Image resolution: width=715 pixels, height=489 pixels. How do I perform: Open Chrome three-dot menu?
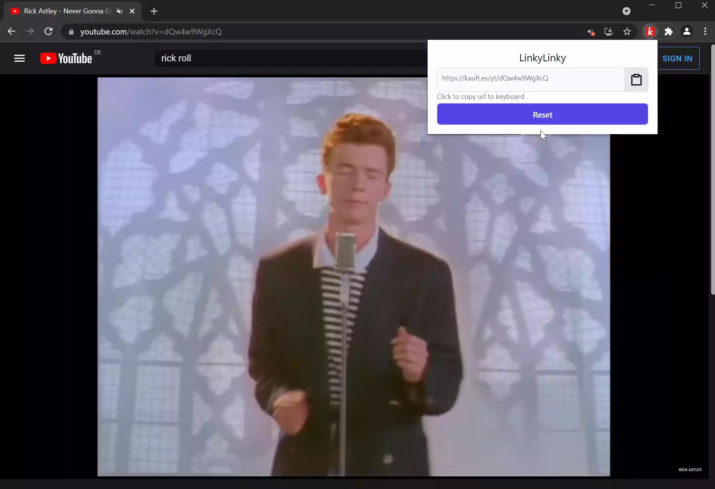click(705, 32)
